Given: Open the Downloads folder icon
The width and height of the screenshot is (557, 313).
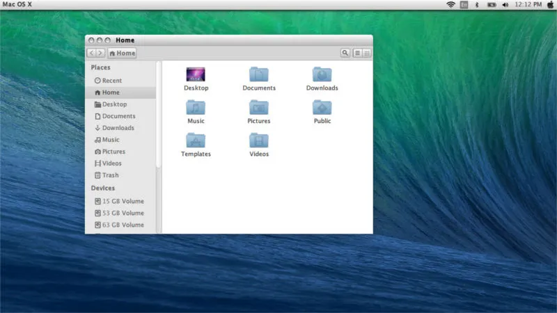Looking at the screenshot, I should 322,74.
